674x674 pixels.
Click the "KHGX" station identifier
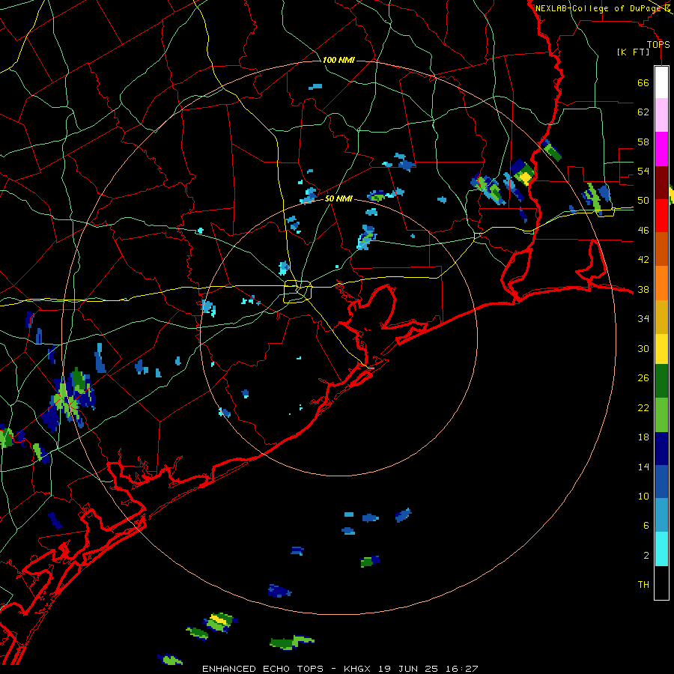point(359,669)
